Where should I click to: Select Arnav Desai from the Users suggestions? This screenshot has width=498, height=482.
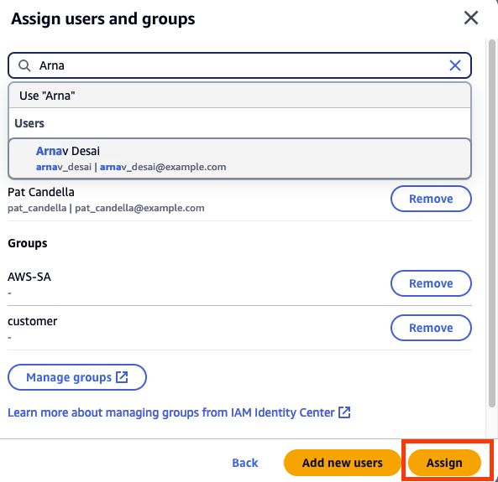[x=239, y=158]
